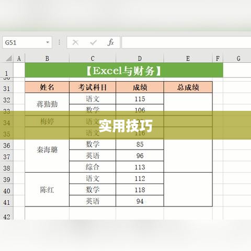Viewport: 251px width, 251px height.
Task: Click the Select All corner triangle
Action: [9, 58]
